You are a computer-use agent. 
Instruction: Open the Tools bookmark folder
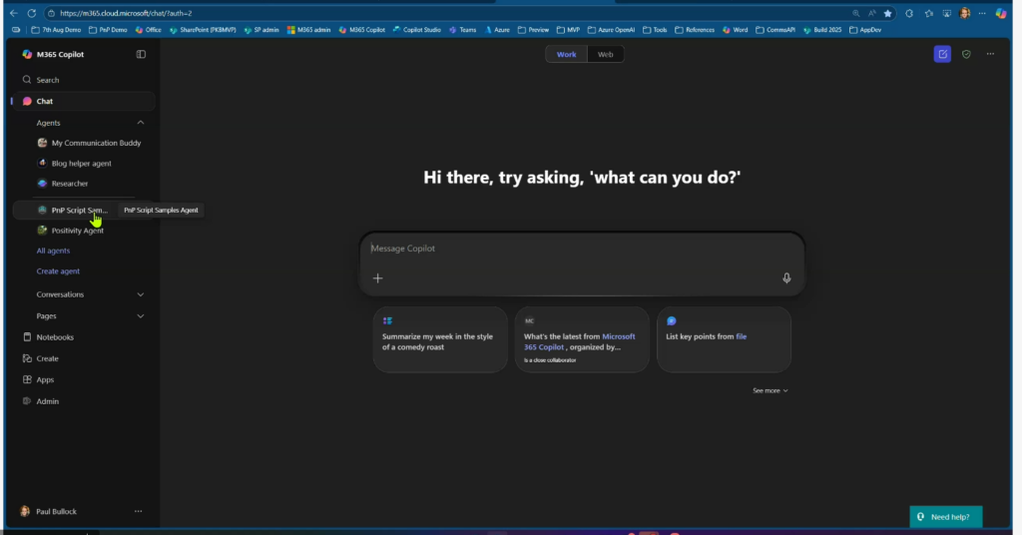[655, 30]
